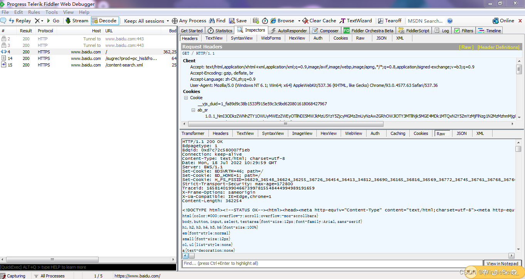The height and width of the screenshot is (279, 525).
Task: Tearoff the inspectors into a window
Action: click(x=390, y=21)
